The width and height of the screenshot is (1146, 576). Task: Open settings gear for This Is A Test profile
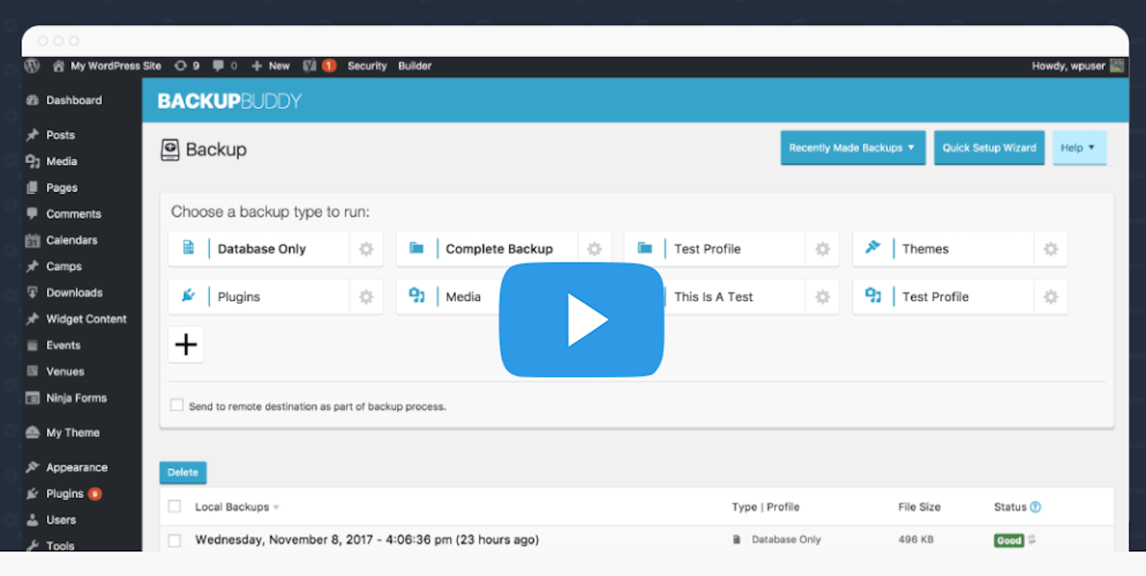tap(822, 297)
